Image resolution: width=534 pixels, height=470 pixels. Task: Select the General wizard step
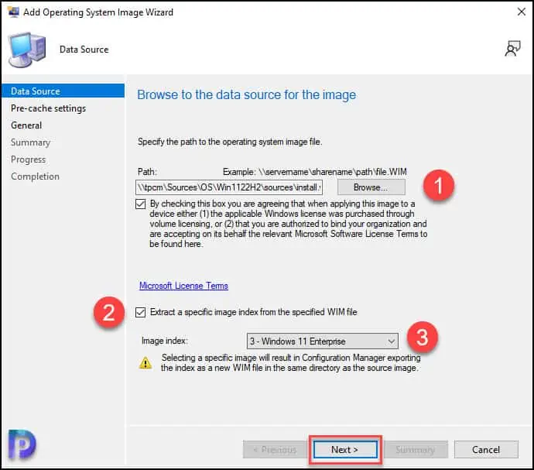coord(26,125)
